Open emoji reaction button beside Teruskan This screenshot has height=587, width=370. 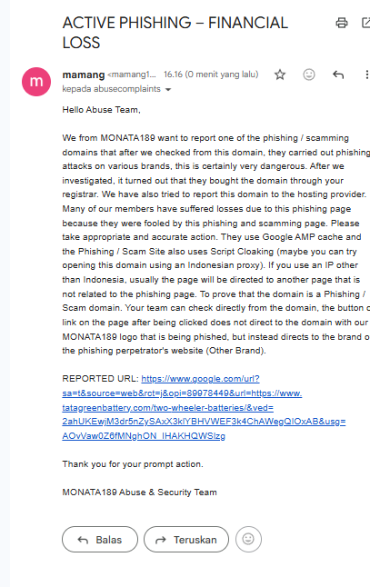click(248, 539)
